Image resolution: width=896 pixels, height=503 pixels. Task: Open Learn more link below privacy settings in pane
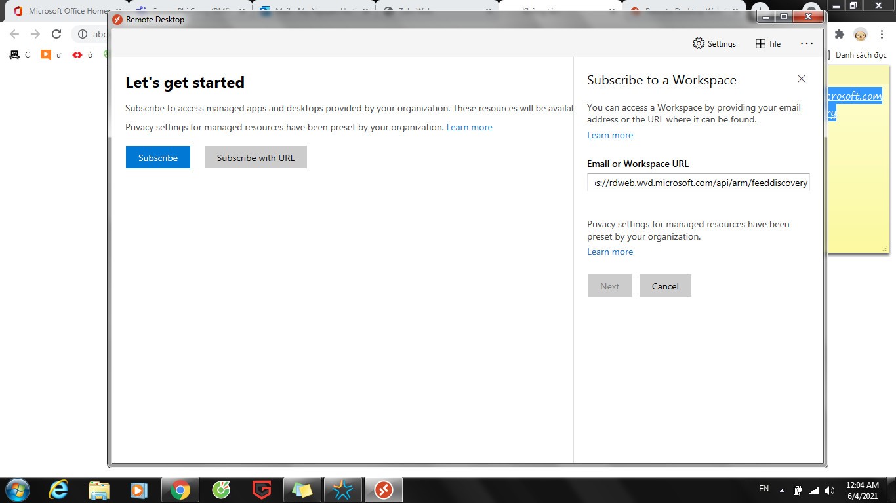point(610,251)
